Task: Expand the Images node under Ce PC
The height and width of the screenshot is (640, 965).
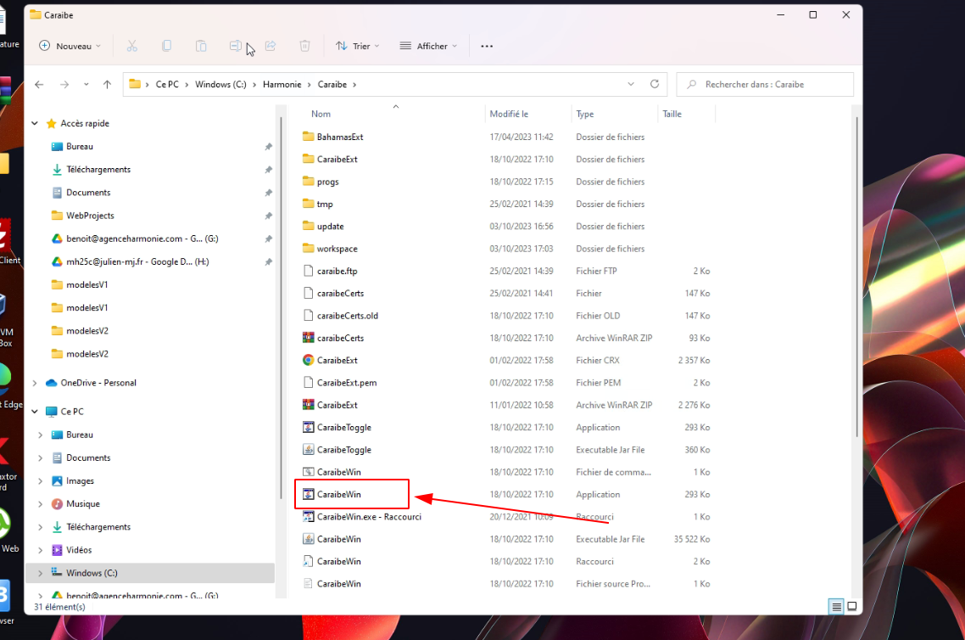Action: pyautogui.click(x=41, y=481)
